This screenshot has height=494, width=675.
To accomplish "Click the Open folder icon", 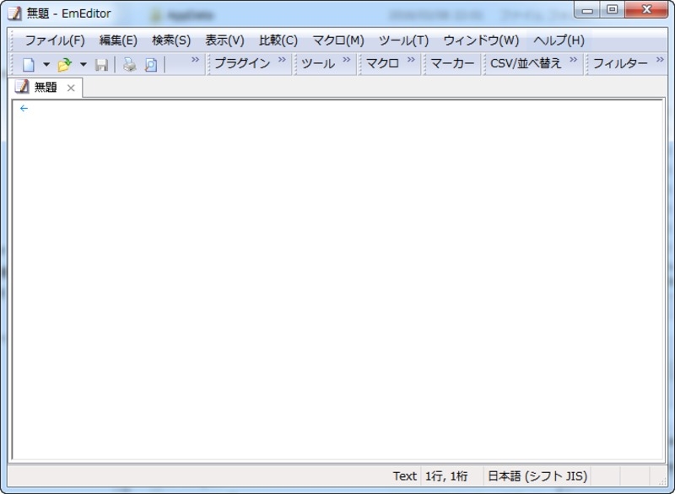I will (x=65, y=65).
